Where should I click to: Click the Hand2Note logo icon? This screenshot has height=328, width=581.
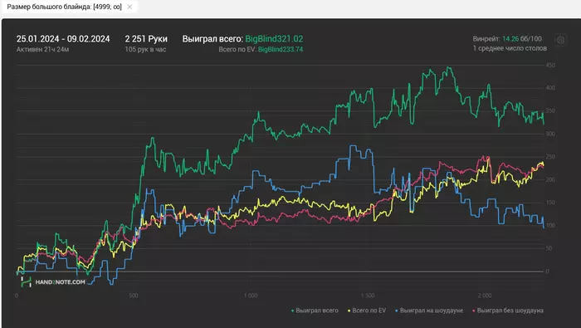[x=26, y=282]
